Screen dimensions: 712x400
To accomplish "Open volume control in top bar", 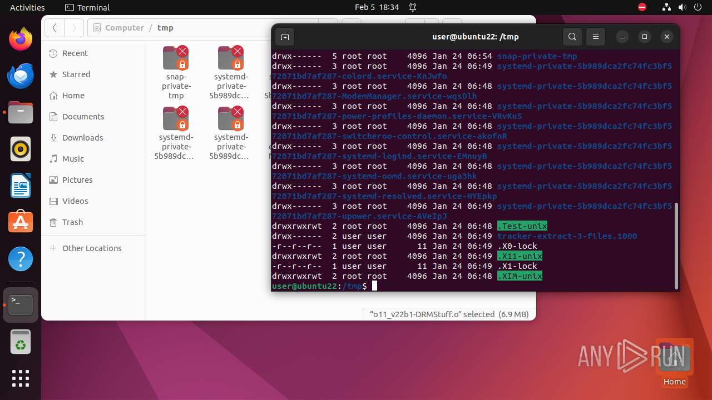I will click(682, 7).
